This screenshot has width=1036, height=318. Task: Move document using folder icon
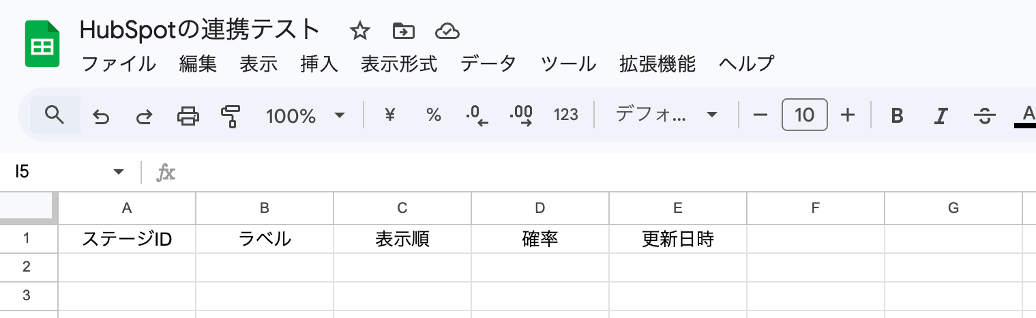pos(404,31)
